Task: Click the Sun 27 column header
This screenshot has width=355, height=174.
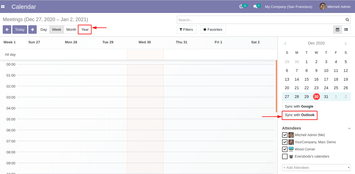Action: [34, 42]
